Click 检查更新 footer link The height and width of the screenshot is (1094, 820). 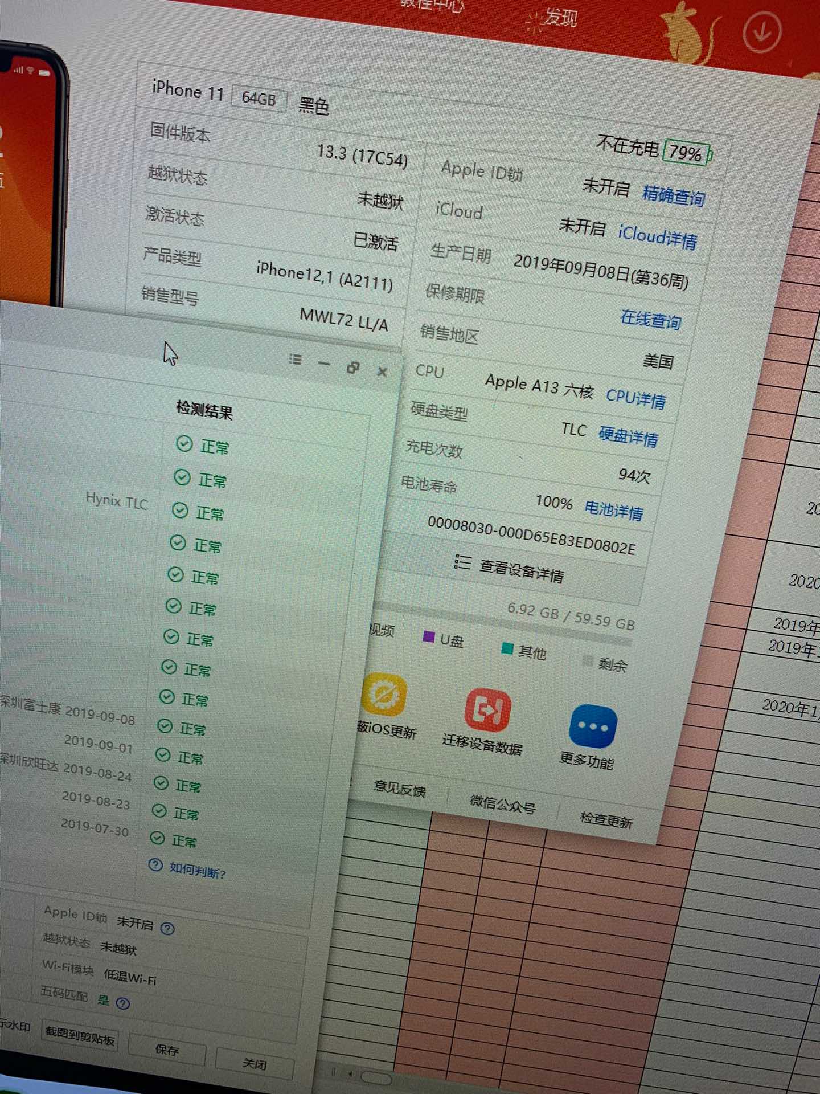606,820
